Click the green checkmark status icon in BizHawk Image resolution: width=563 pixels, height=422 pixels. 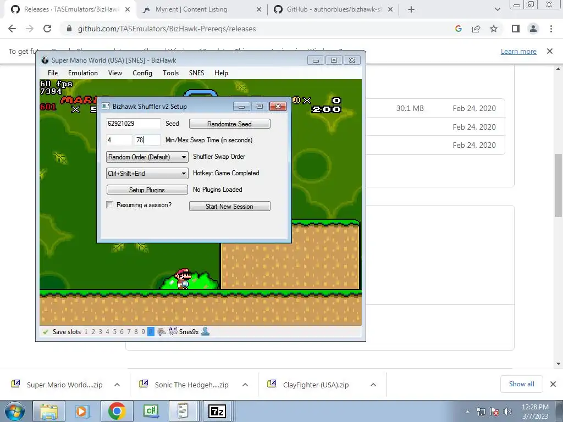(45, 332)
